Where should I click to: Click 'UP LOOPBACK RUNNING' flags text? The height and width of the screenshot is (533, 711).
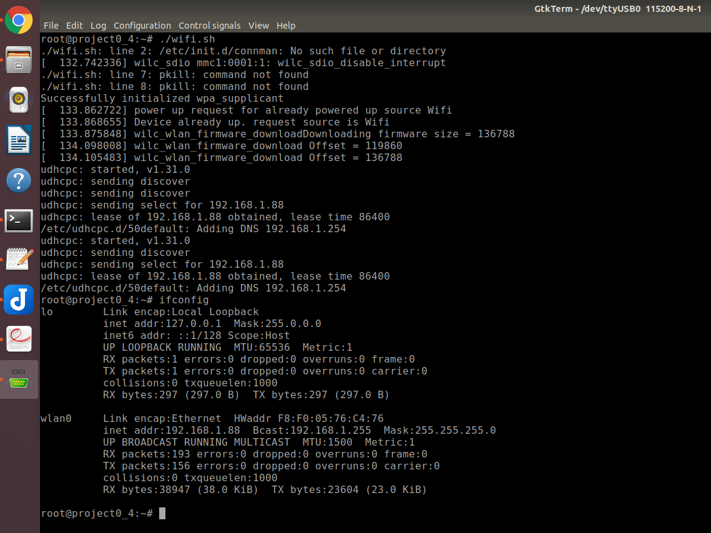tap(162, 347)
